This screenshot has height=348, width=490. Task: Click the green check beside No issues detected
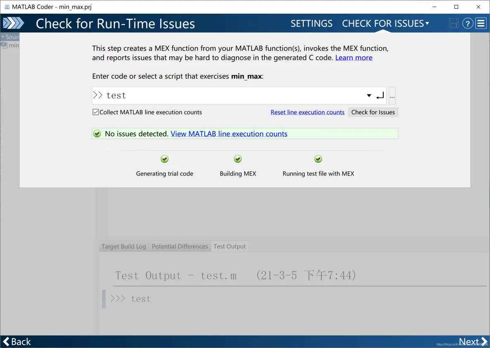[97, 134]
